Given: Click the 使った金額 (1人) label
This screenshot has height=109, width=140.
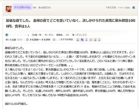Looking at the screenshot, I should click(14, 40).
